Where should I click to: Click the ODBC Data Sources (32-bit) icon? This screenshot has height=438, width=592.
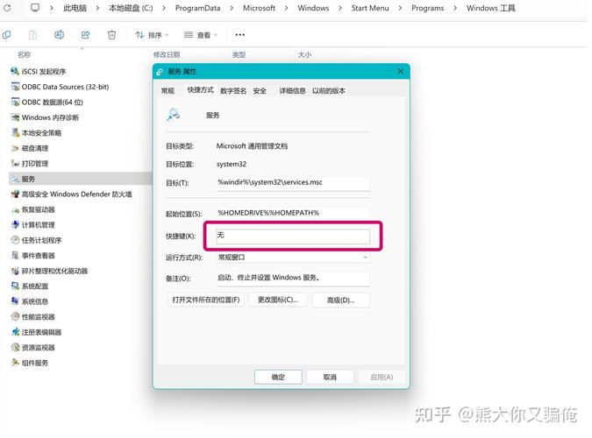[15, 87]
